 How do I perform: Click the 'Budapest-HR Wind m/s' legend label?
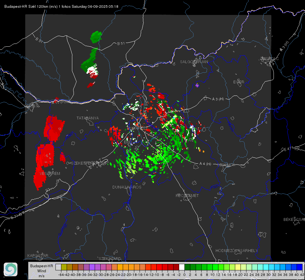tap(41, 271)
